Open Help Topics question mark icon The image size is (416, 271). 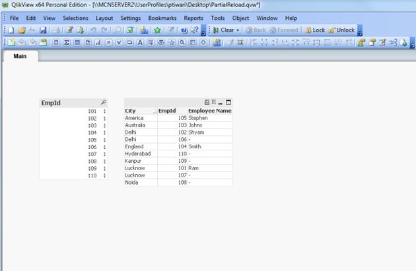pyautogui.click(x=184, y=30)
